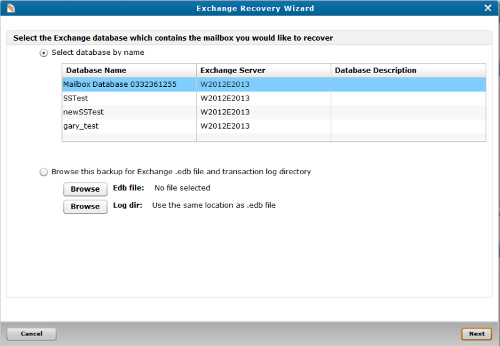Screen dimensions: 500x346
Task: Close the Exchange Recovery Wizard dialog
Action: coord(487,8)
